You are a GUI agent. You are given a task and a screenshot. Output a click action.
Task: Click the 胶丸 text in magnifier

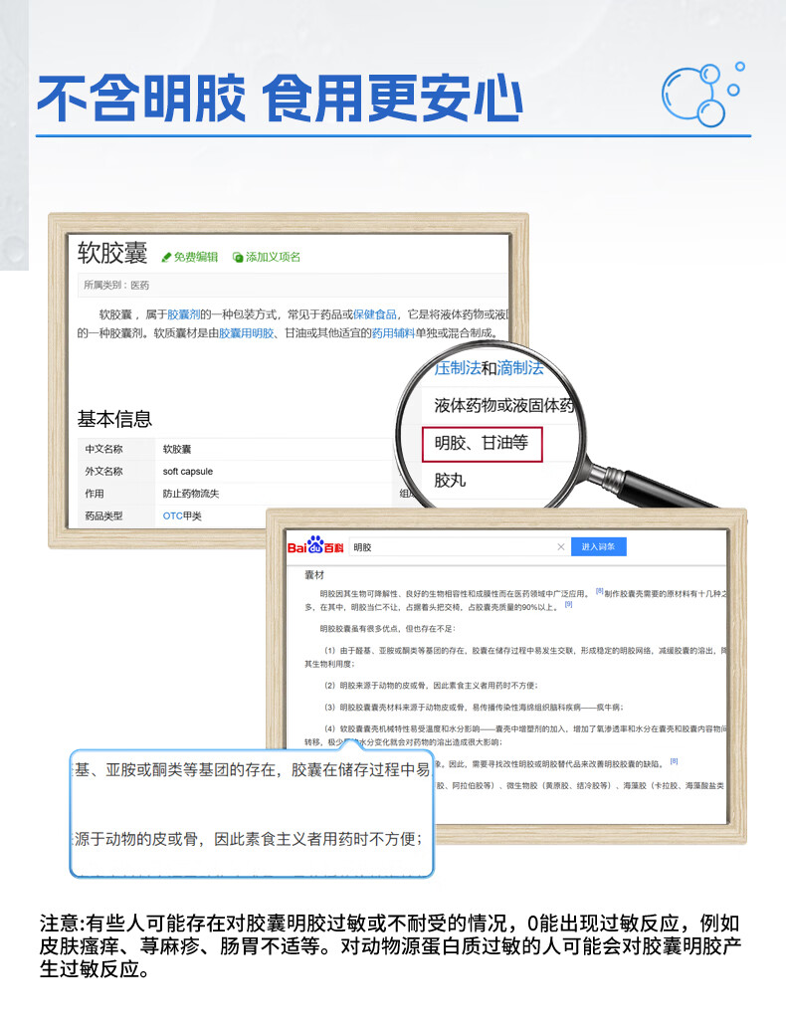(450, 481)
